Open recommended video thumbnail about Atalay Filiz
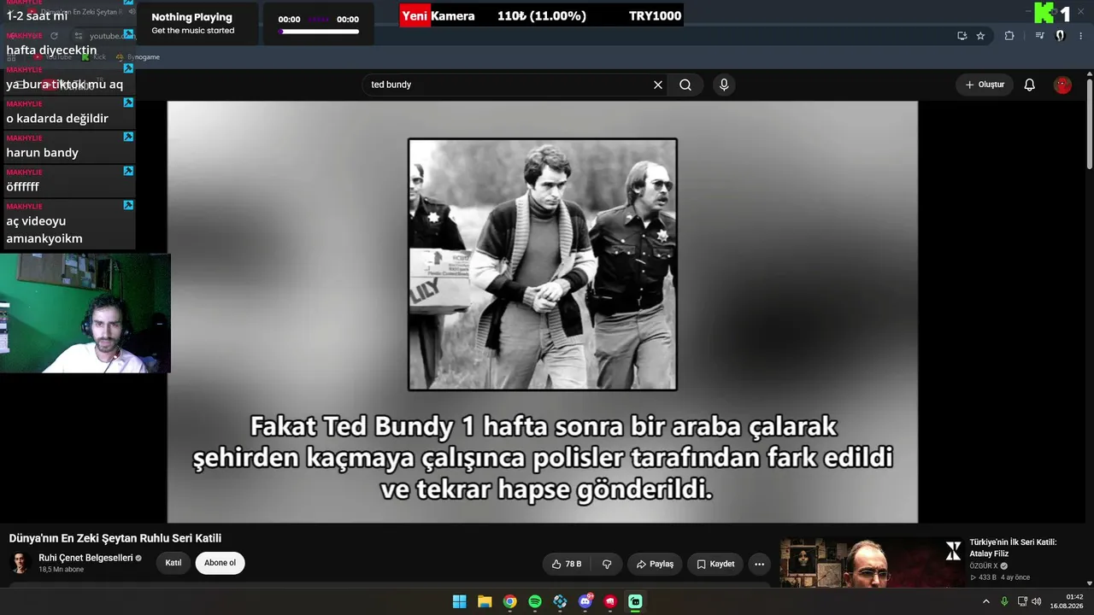The height and width of the screenshot is (615, 1094). [871, 562]
